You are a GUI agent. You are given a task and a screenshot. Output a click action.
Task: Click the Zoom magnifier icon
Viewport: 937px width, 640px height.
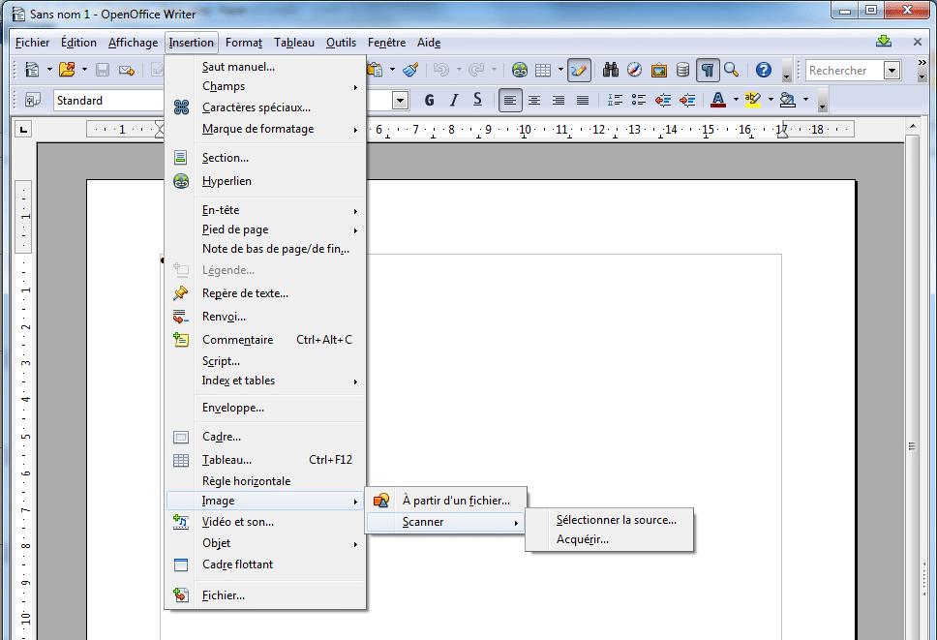click(x=732, y=70)
